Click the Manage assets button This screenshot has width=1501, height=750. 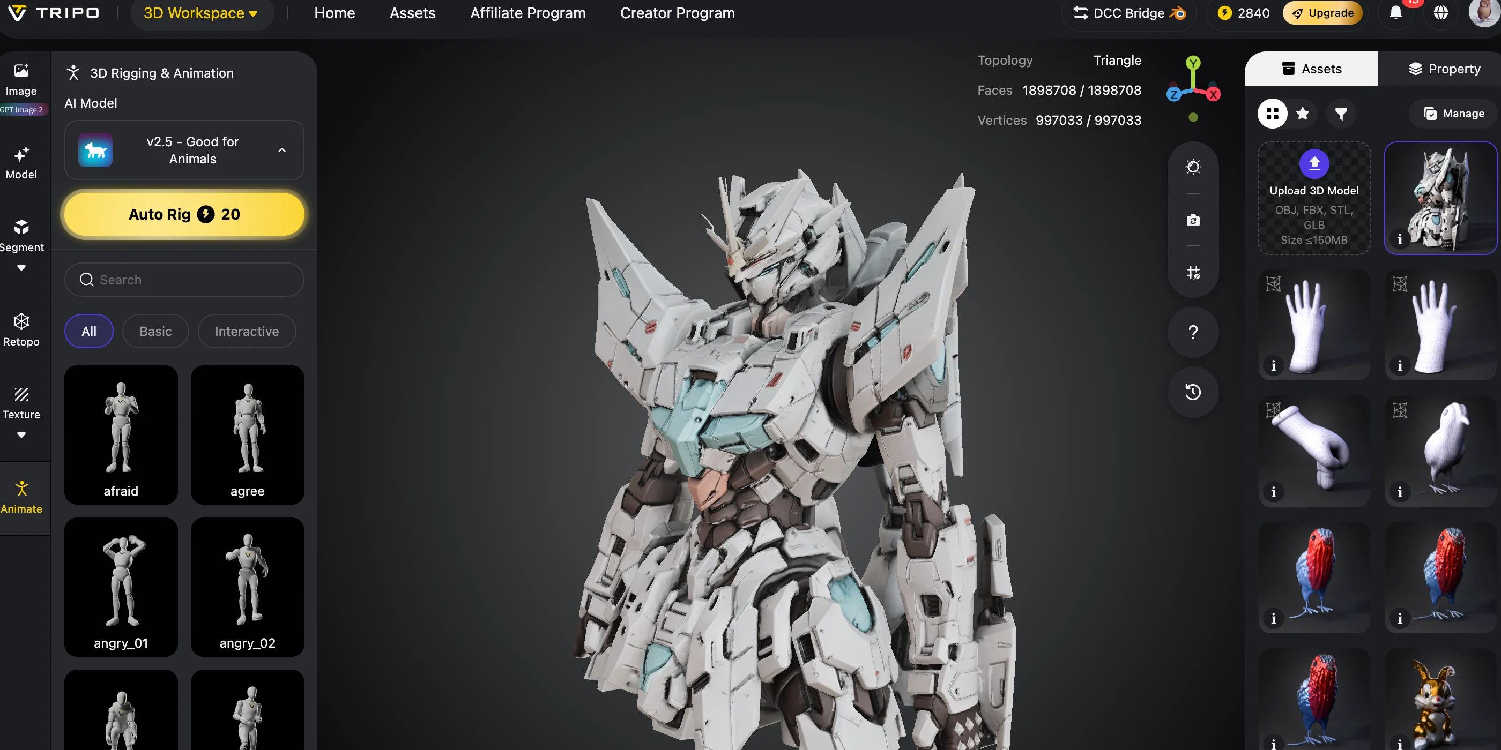pyautogui.click(x=1453, y=114)
